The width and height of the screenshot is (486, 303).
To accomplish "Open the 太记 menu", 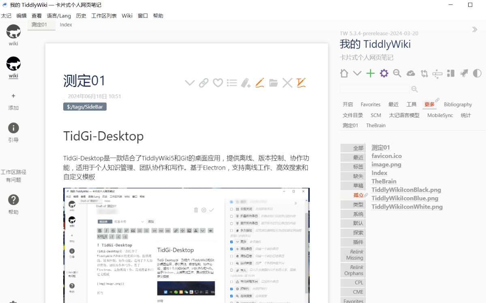I will [6, 16].
